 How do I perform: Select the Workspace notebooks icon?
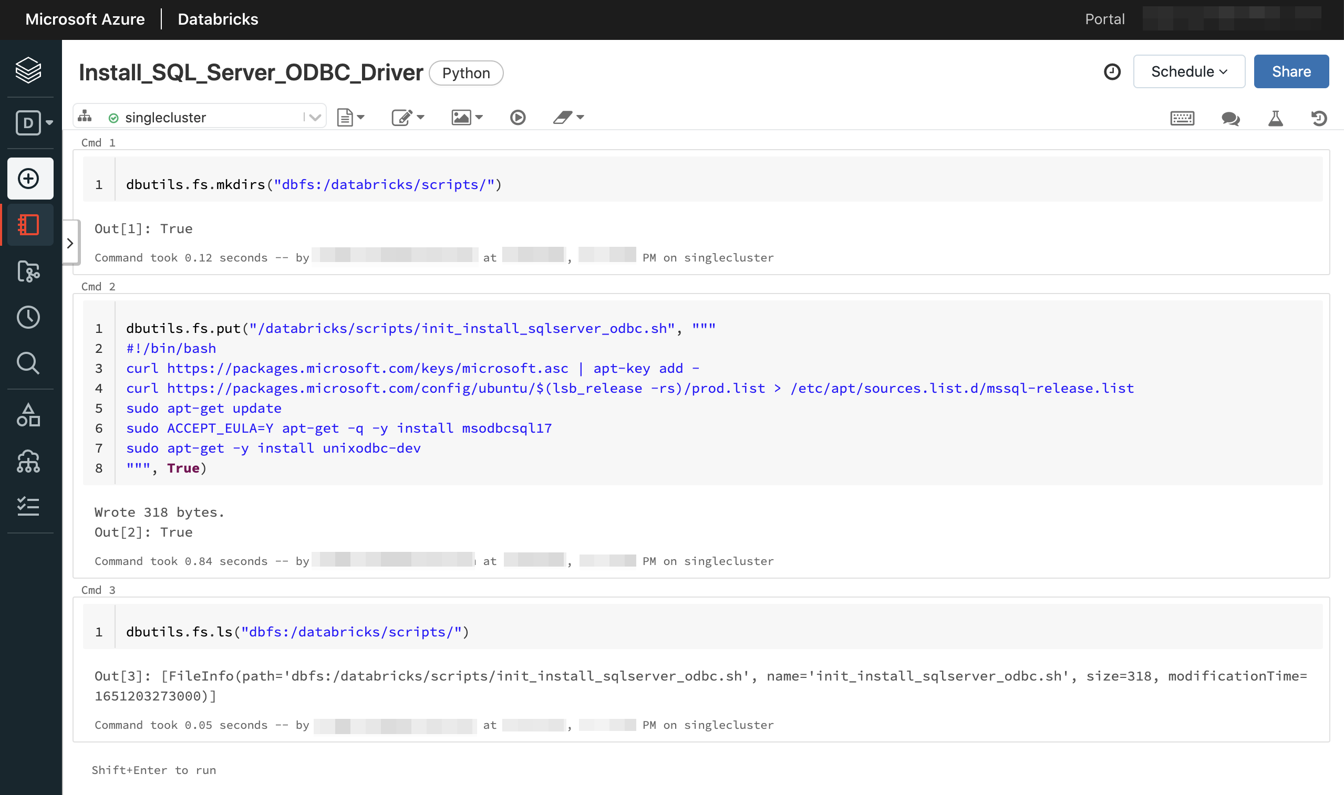pyautogui.click(x=29, y=225)
